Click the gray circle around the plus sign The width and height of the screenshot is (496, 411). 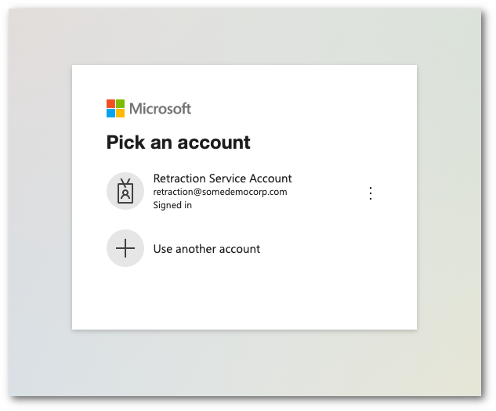tap(113, 237)
